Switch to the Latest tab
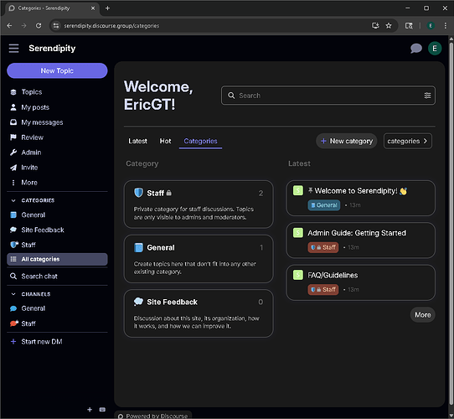Viewport: 454px width, 419px height. (138, 141)
